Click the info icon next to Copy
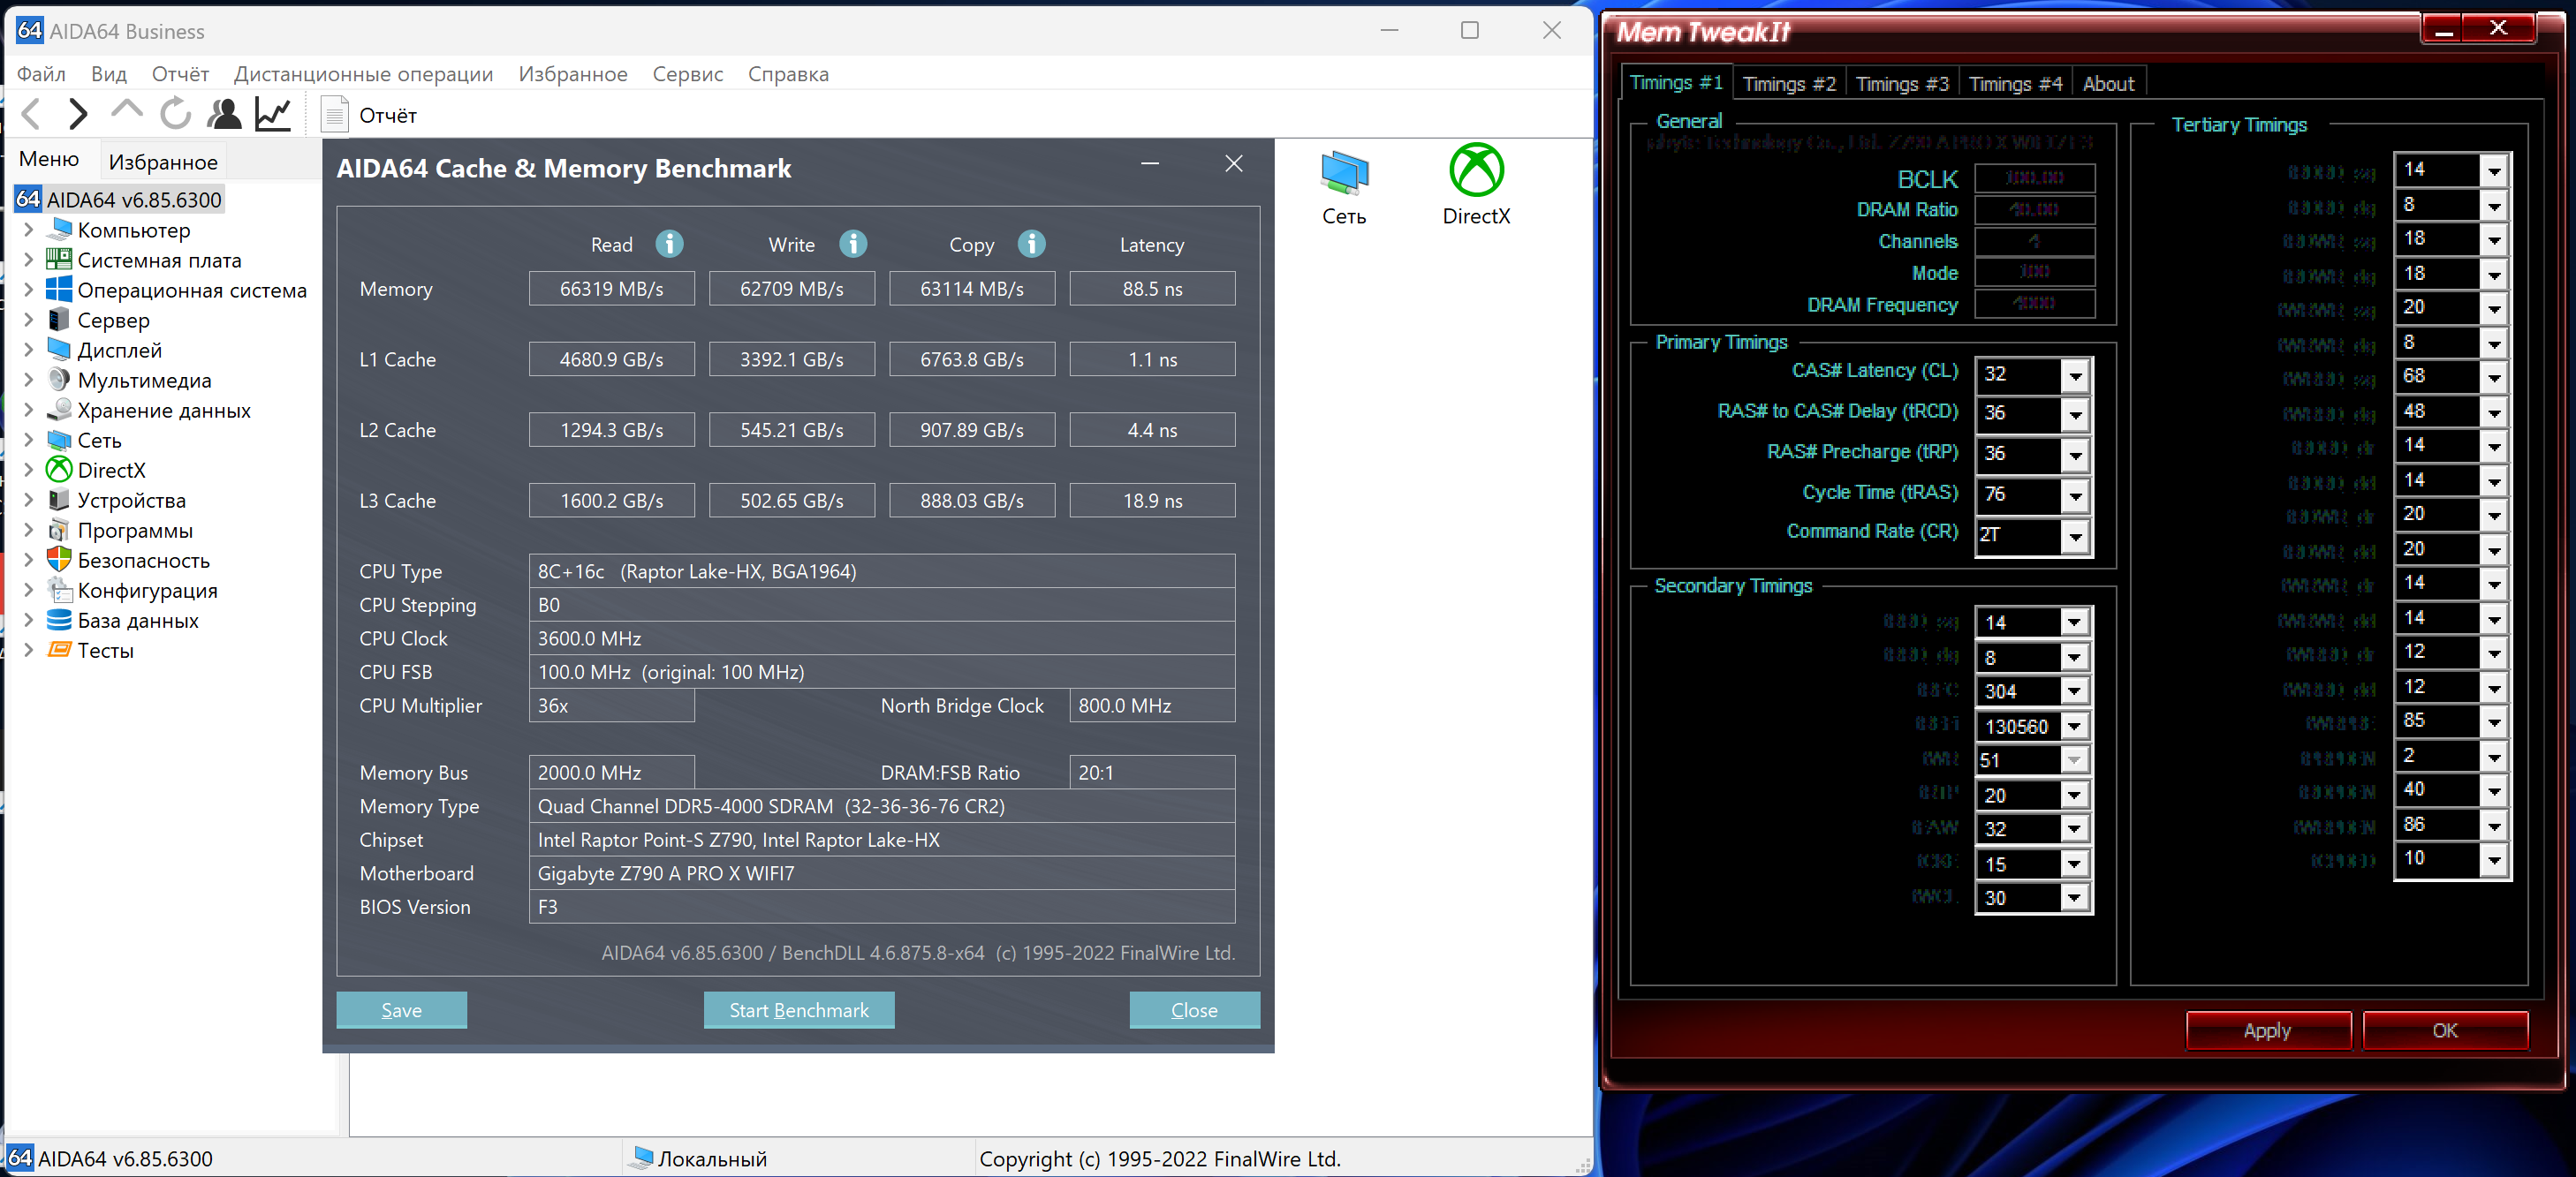The height and width of the screenshot is (1177, 2576). [1031, 244]
